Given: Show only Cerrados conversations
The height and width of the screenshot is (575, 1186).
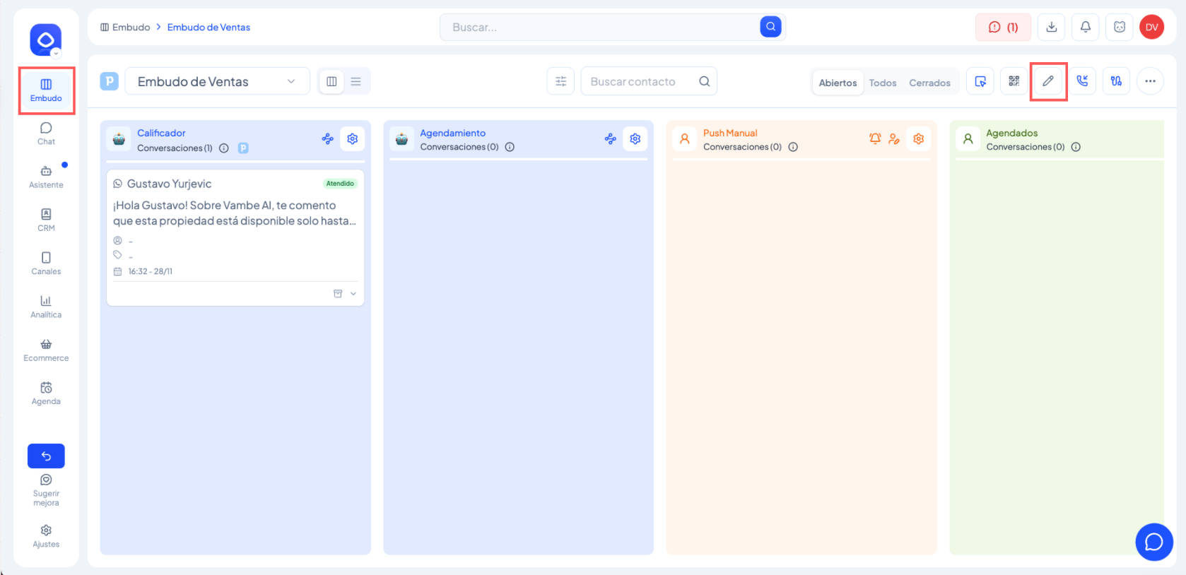Looking at the screenshot, I should click(929, 83).
